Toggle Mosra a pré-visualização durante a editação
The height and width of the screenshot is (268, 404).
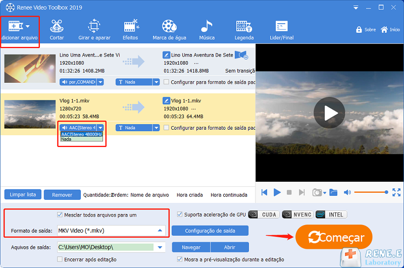pyautogui.click(x=180, y=259)
